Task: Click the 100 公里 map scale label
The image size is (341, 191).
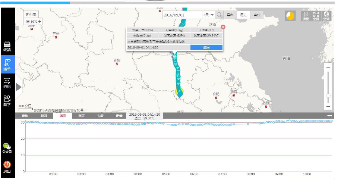Action: coord(25,106)
